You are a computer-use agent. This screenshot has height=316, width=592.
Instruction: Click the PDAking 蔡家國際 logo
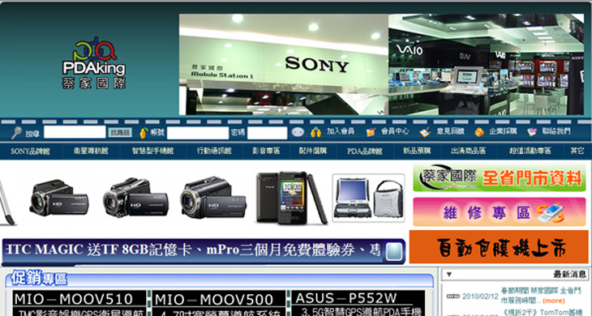(94, 63)
